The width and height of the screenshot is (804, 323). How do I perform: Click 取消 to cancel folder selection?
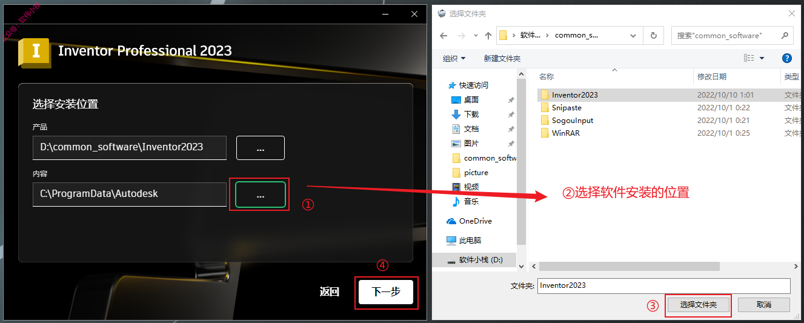pyautogui.click(x=763, y=305)
